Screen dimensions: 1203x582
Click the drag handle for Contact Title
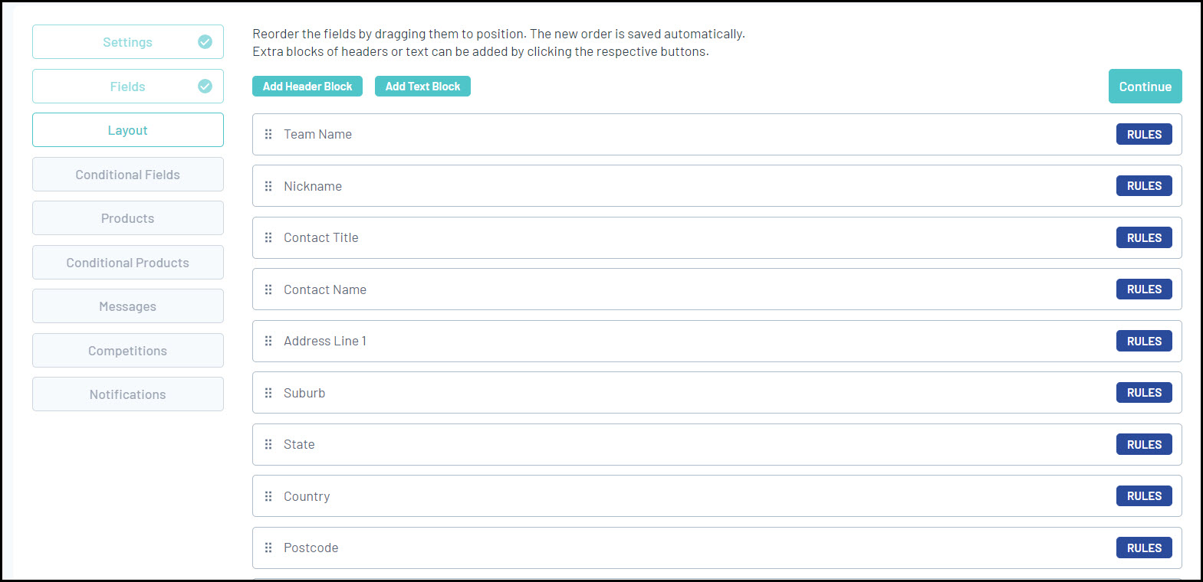coord(268,237)
